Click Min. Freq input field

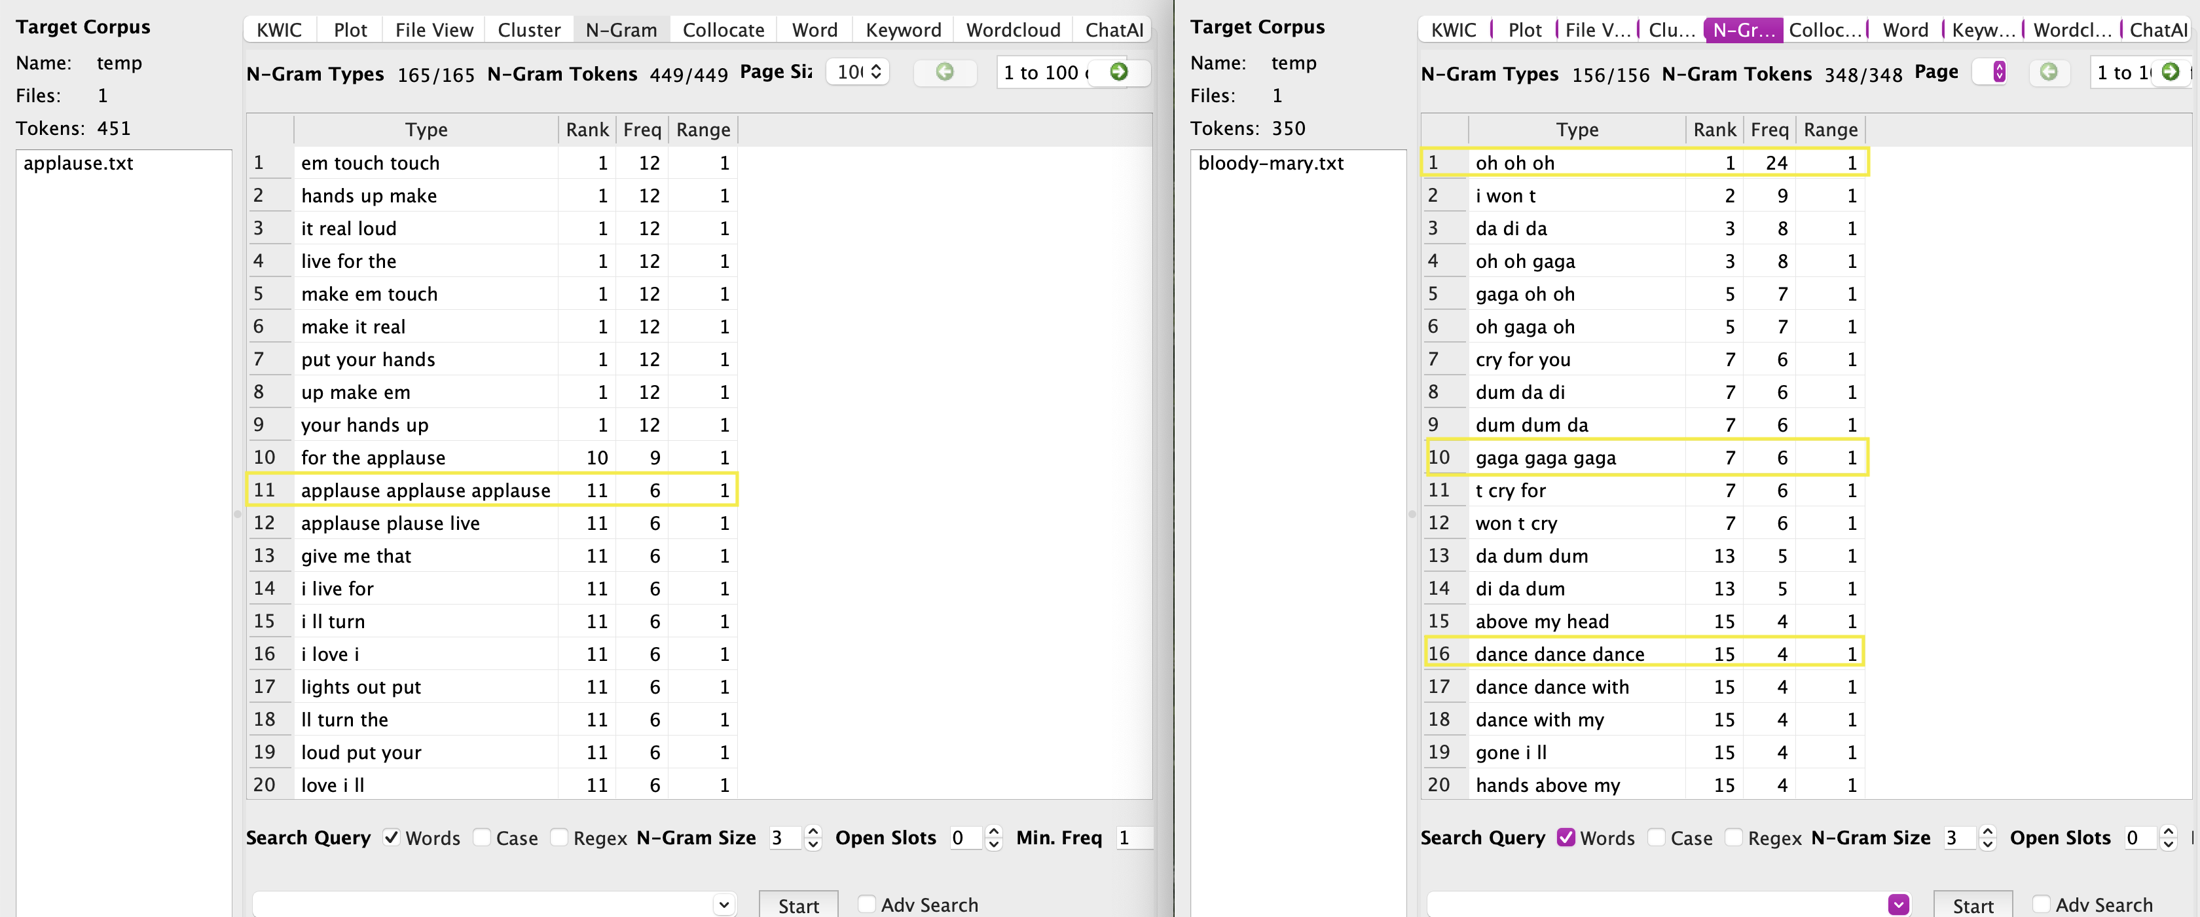click(x=1133, y=838)
